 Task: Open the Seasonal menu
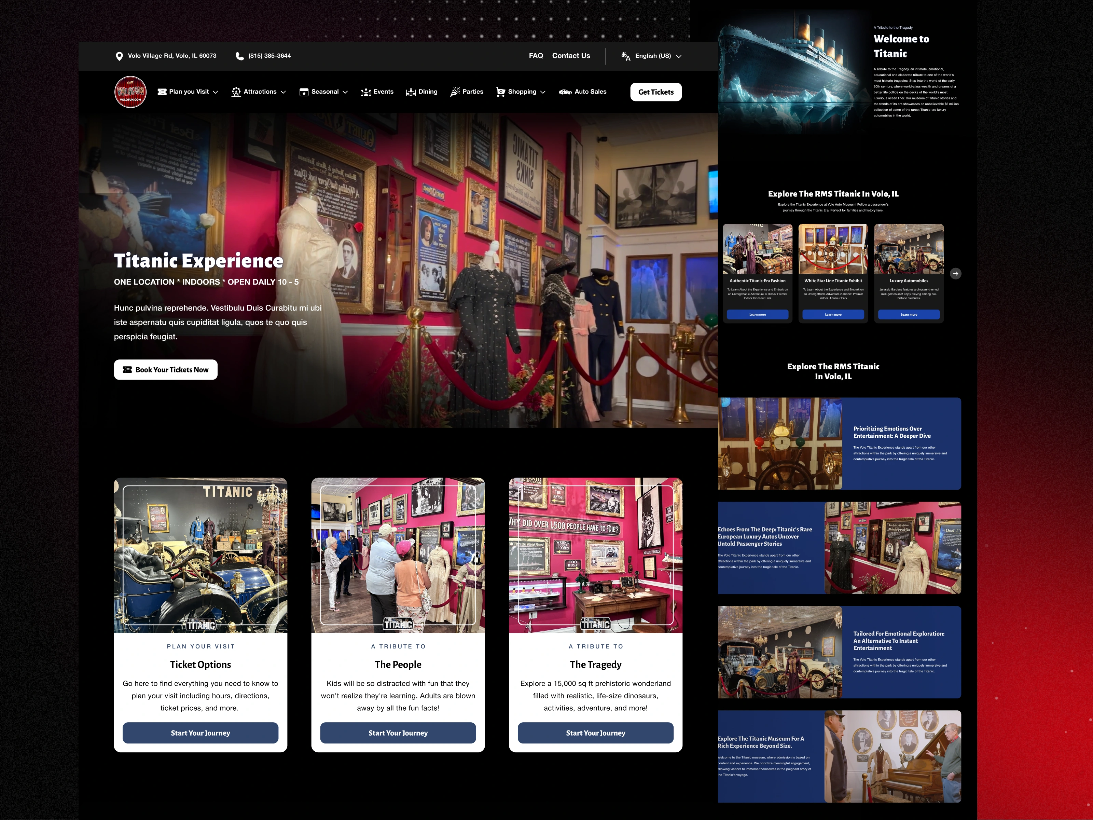coord(324,92)
